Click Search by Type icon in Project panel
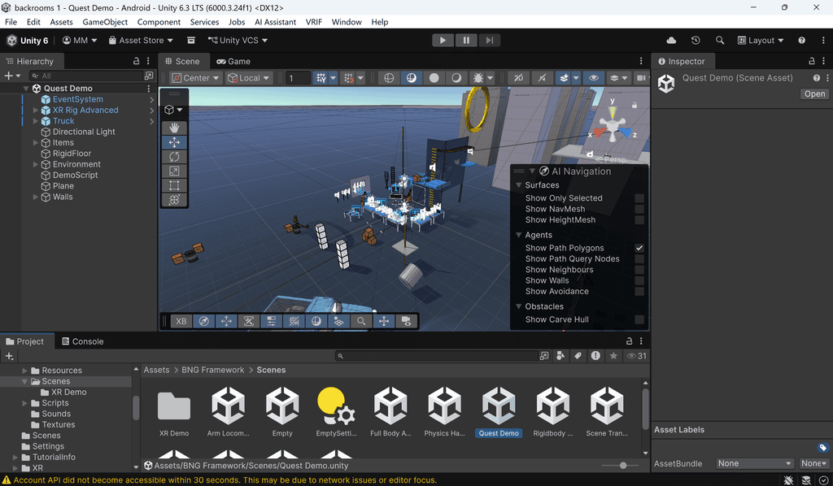 [560, 356]
